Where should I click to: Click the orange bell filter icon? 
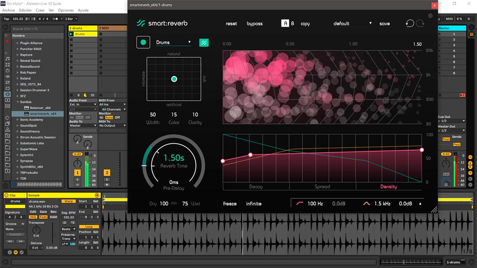click(x=367, y=204)
